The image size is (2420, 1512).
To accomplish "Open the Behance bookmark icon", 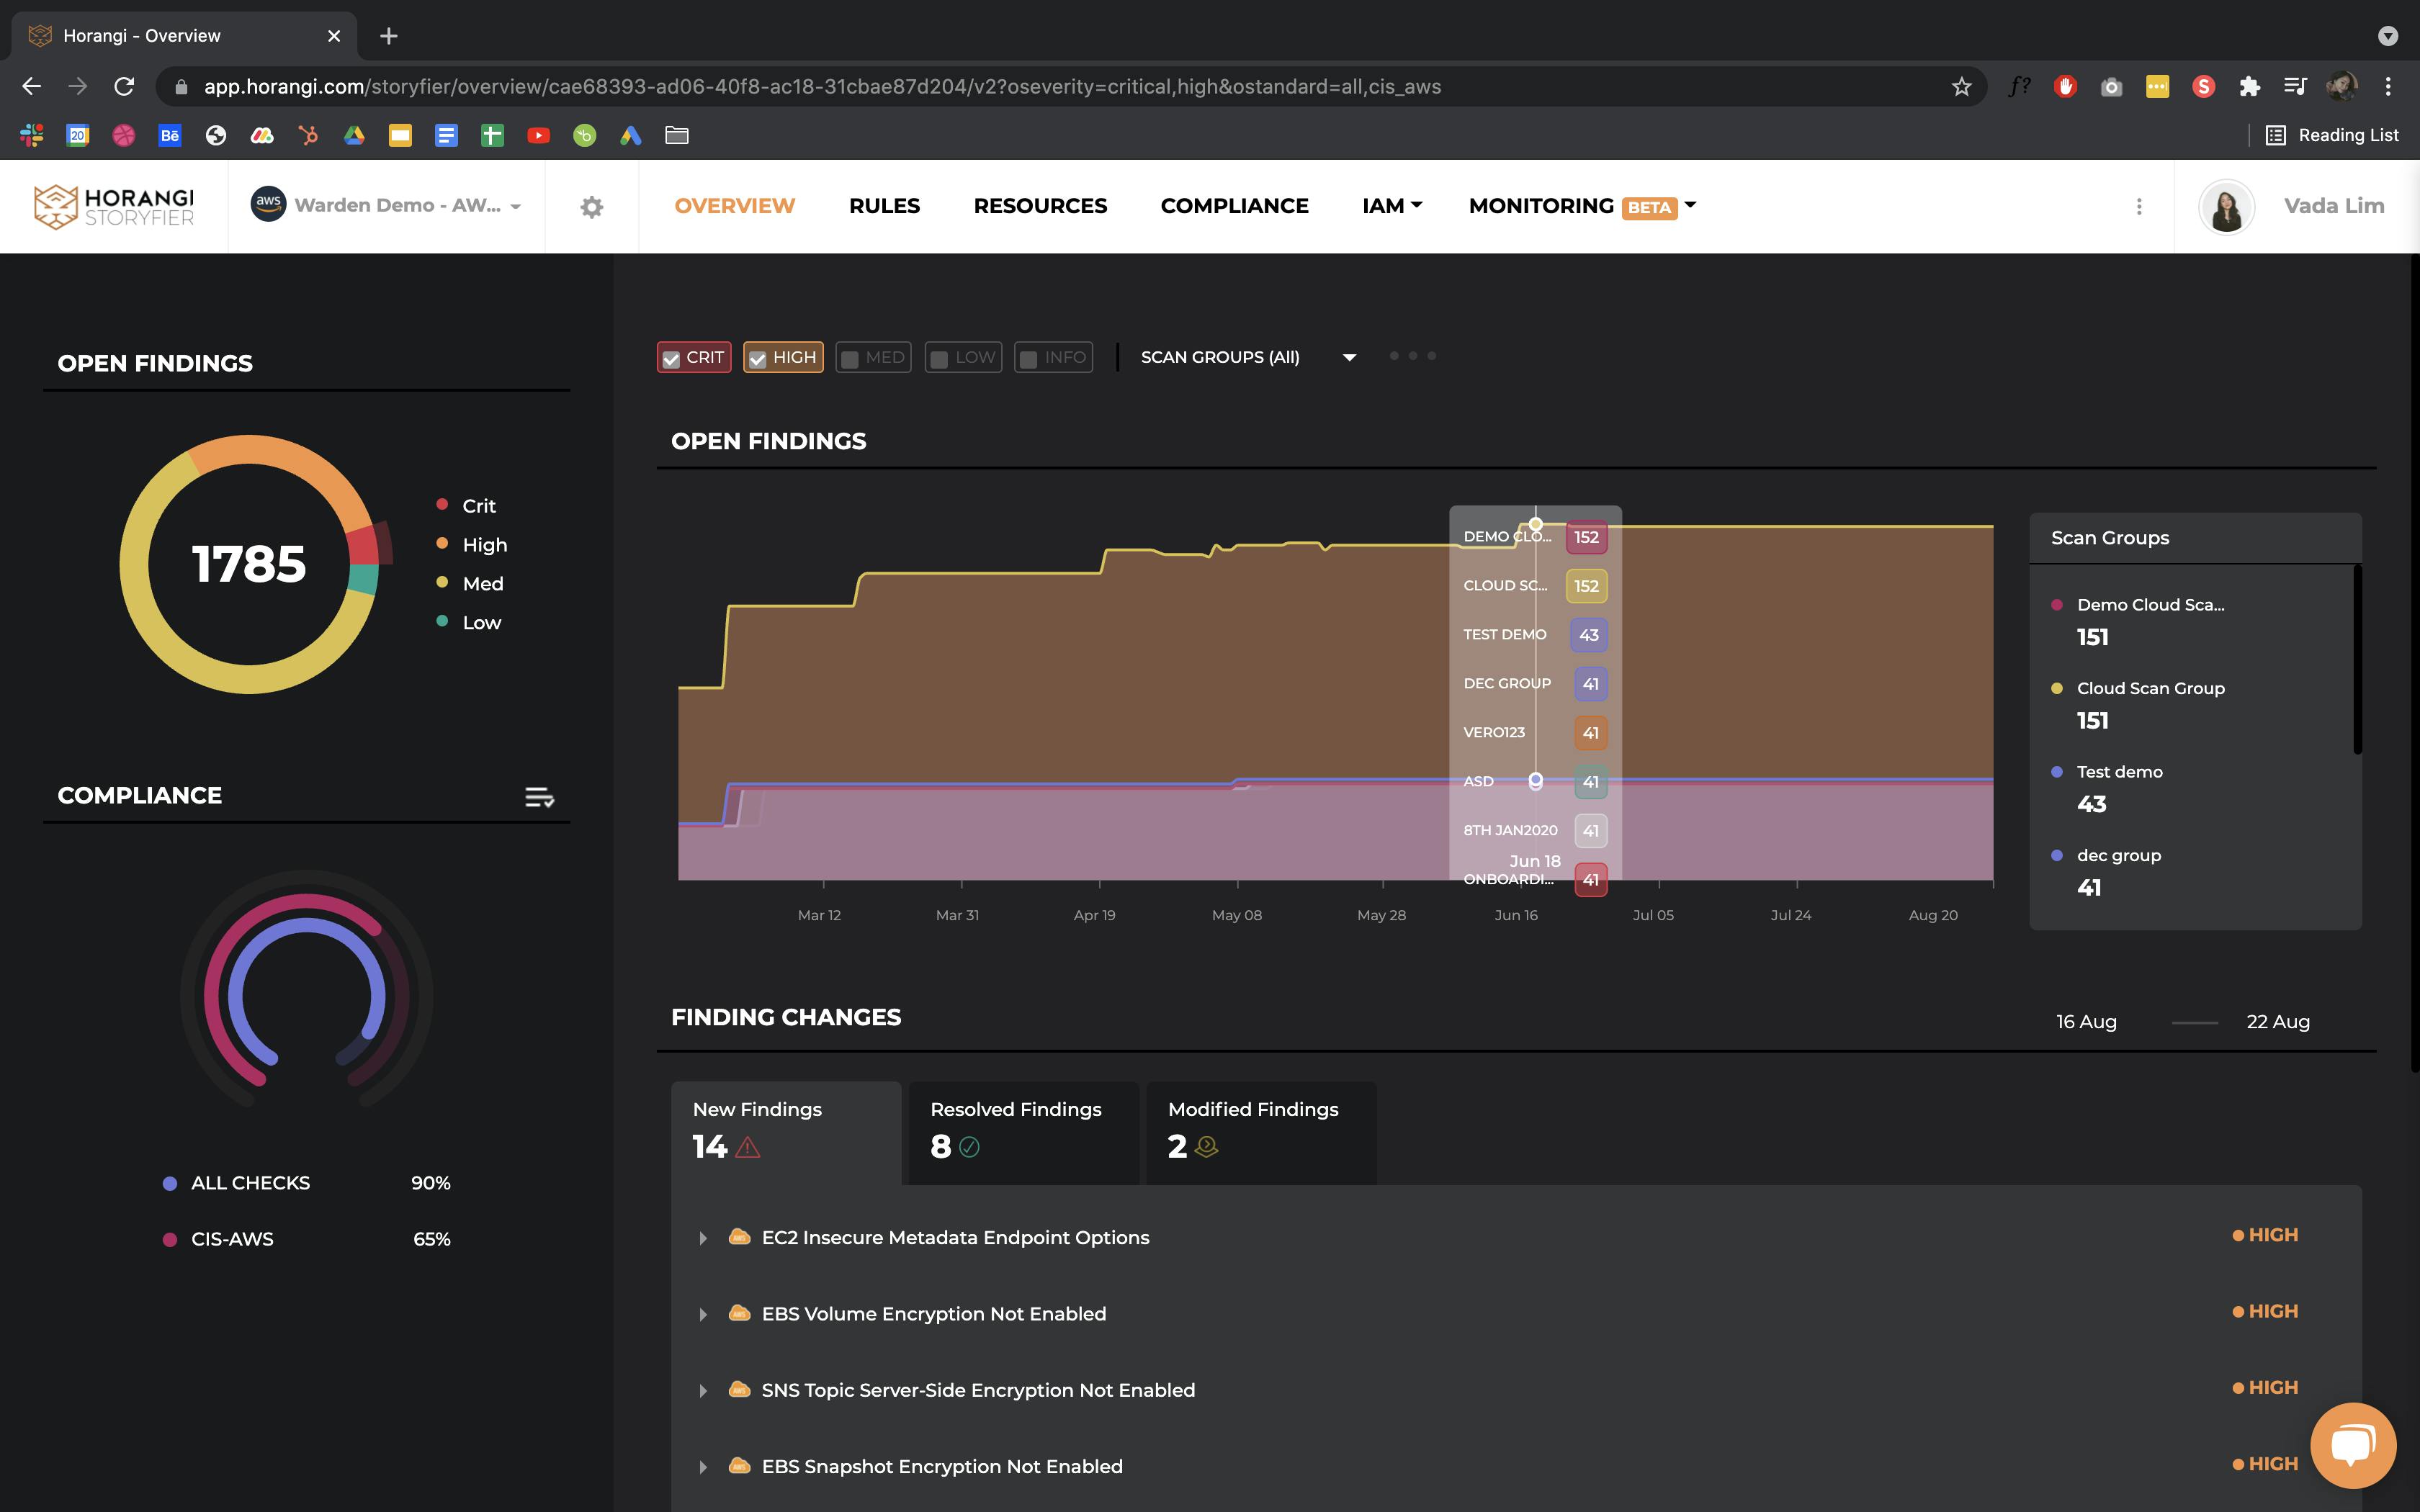I will [170, 135].
